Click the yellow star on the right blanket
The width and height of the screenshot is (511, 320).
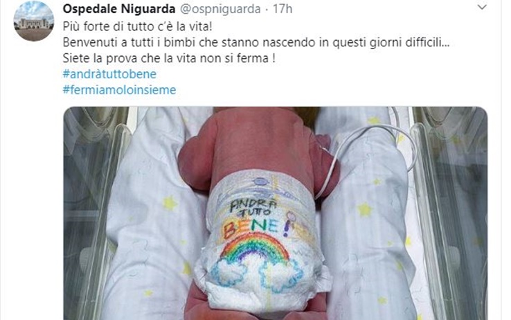(x=365, y=210)
